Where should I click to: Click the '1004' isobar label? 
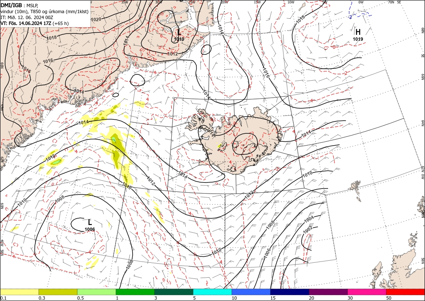309,219
